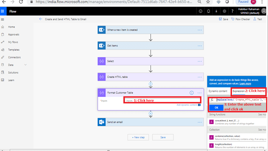Open Templates in sidebar
Viewport: 268px width, 151px height.
click(14, 50)
